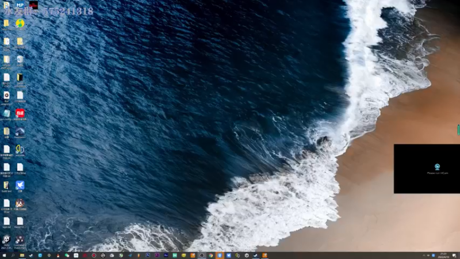
Task: Select the dark mountain image desktop shortcut
Action: tap(20, 133)
